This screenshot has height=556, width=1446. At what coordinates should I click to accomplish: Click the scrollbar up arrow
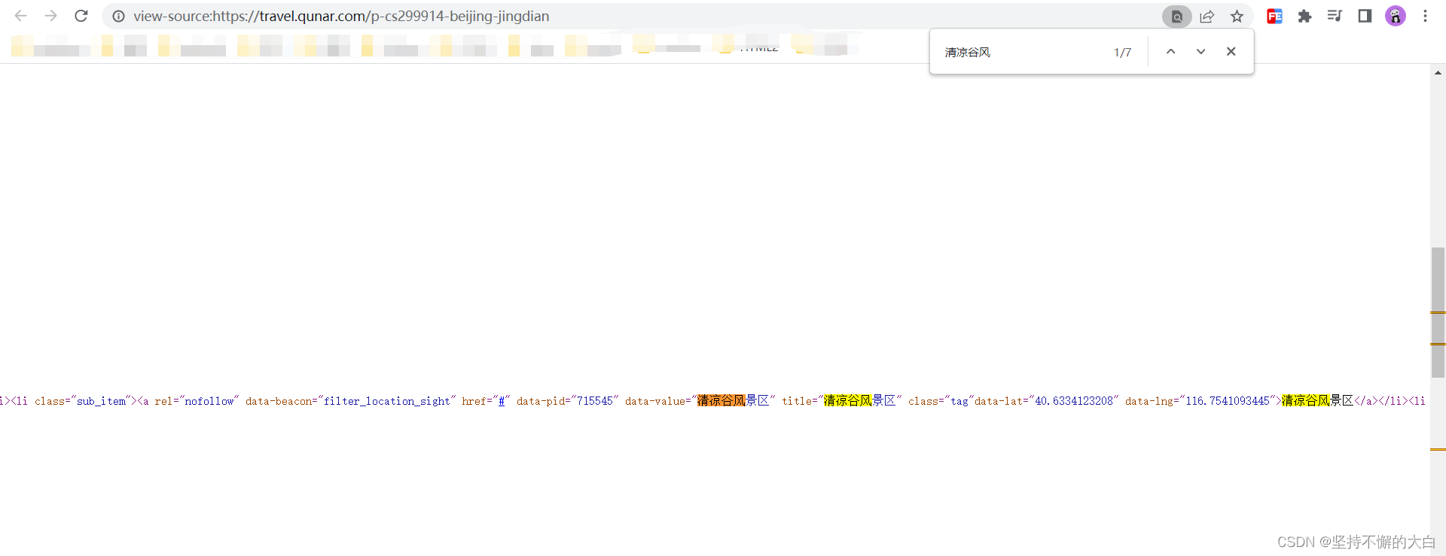[x=1438, y=73]
